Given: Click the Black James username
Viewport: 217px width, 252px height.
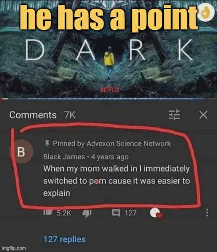Looking at the screenshot, I should (64, 157).
